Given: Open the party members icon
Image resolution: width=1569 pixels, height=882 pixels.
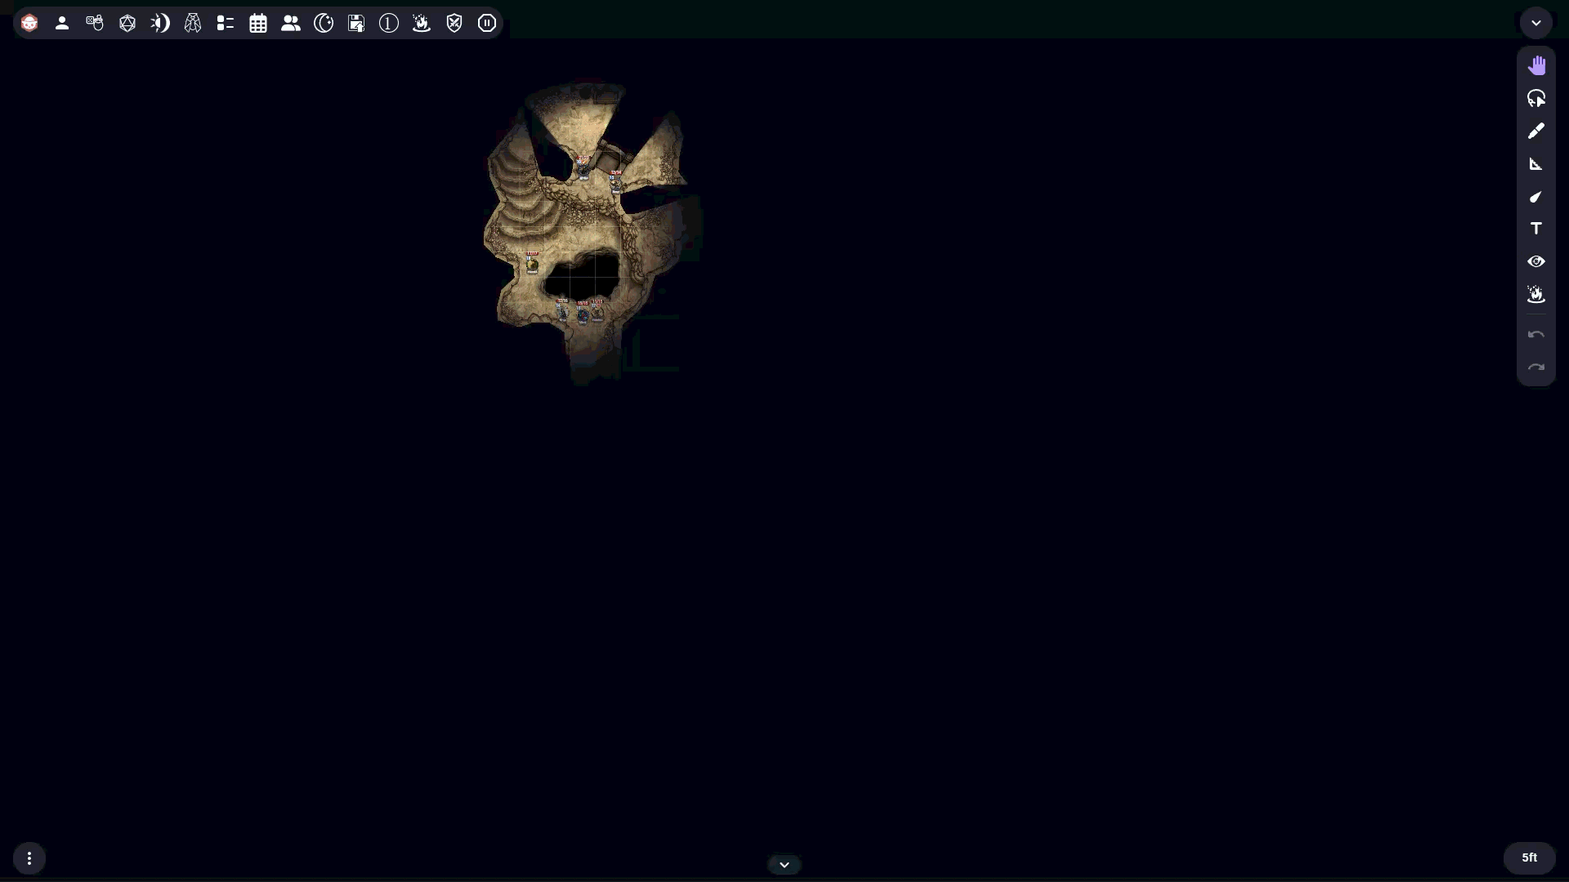Looking at the screenshot, I should (291, 23).
